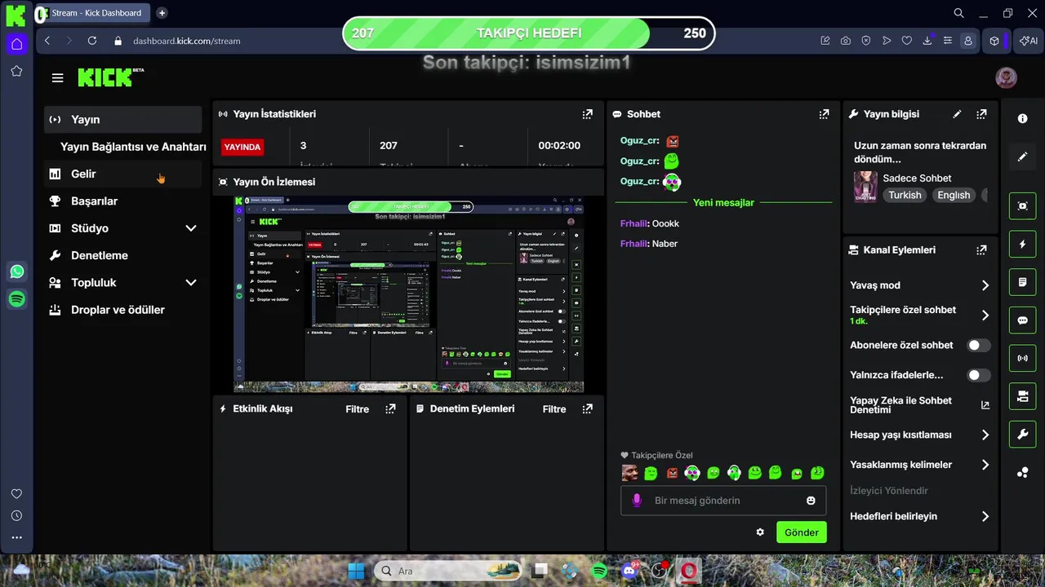This screenshot has width=1045, height=587.
Task: Click the pencil icon in right rail
Action: click(1023, 157)
